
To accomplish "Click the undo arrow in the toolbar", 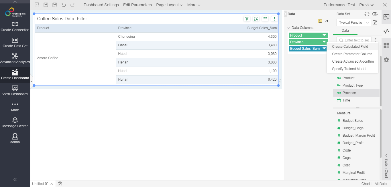I will point(64,5).
